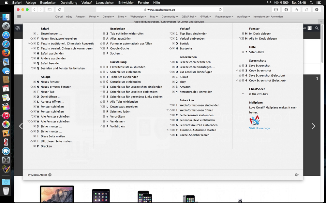Select 'Tab schließen widerrufen' entry

pos(127,33)
